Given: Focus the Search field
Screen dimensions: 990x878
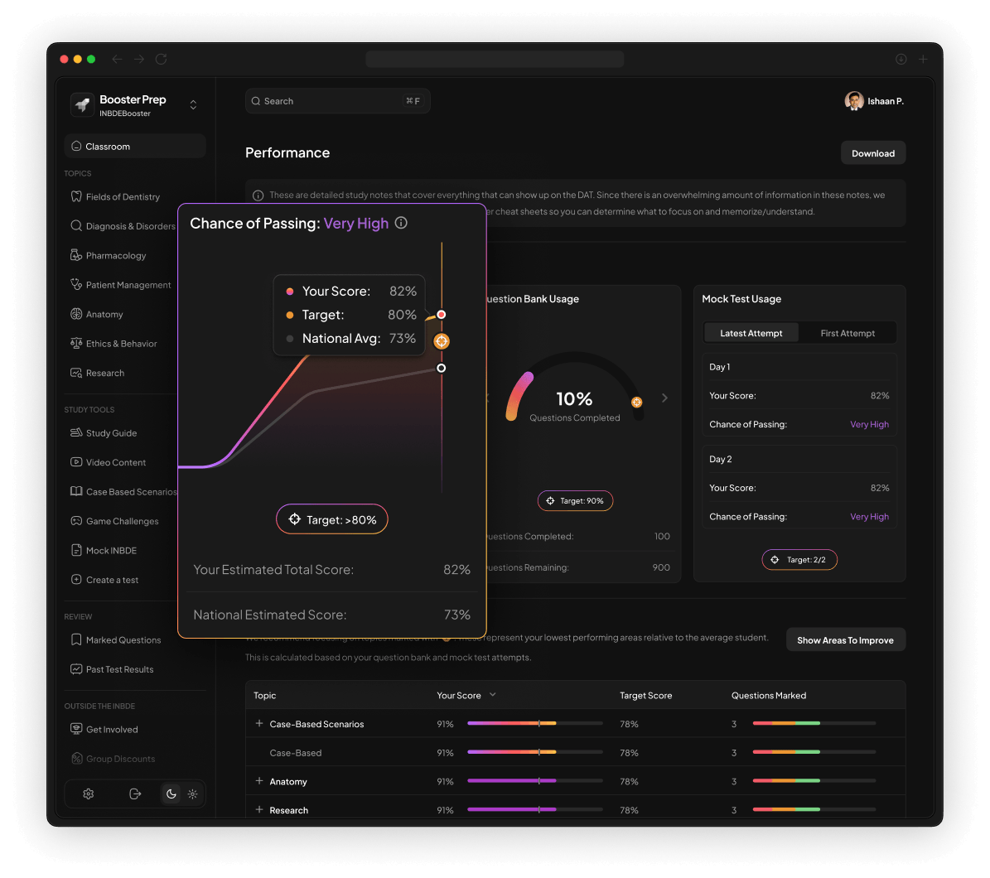Looking at the screenshot, I should [x=338, y=101].
